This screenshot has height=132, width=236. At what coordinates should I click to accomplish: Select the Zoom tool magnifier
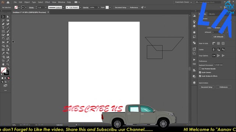tap(8, 65)
